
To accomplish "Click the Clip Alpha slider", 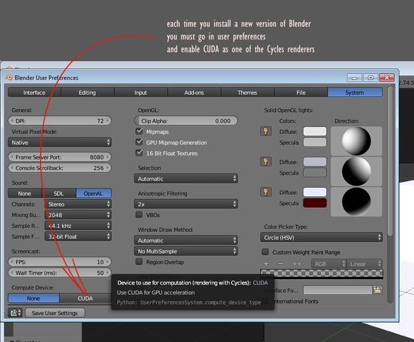I will point(186,121).
